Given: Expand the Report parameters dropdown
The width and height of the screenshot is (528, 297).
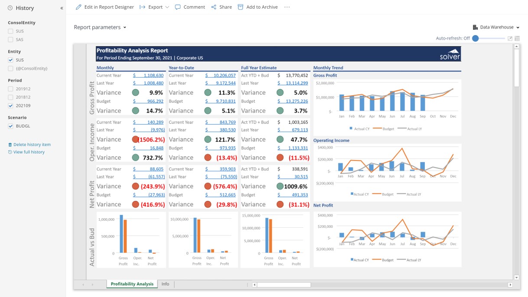Looking at the screenshot, I should (100, 27).
